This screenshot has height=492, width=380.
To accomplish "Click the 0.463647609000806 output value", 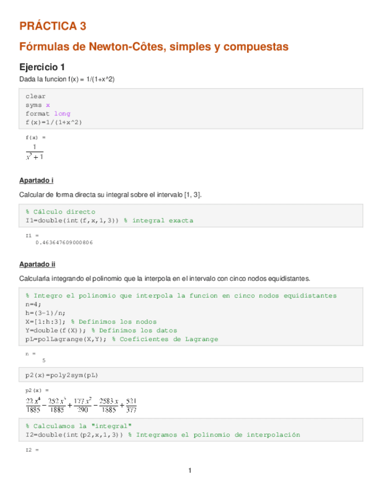I will [x=63, y=243].
